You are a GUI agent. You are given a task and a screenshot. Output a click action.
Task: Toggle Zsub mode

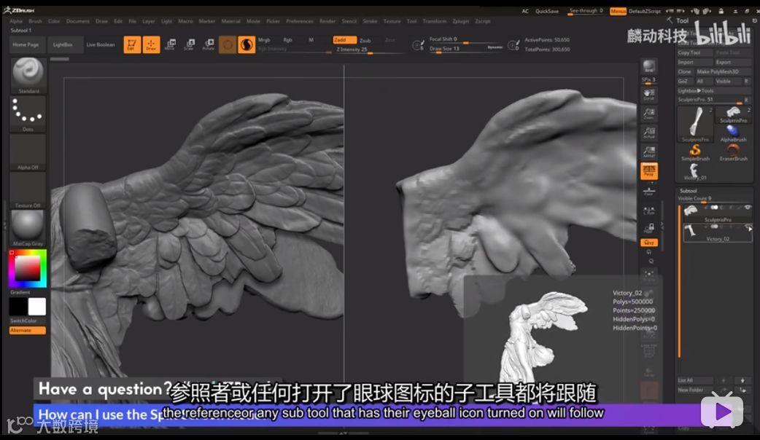365,40
